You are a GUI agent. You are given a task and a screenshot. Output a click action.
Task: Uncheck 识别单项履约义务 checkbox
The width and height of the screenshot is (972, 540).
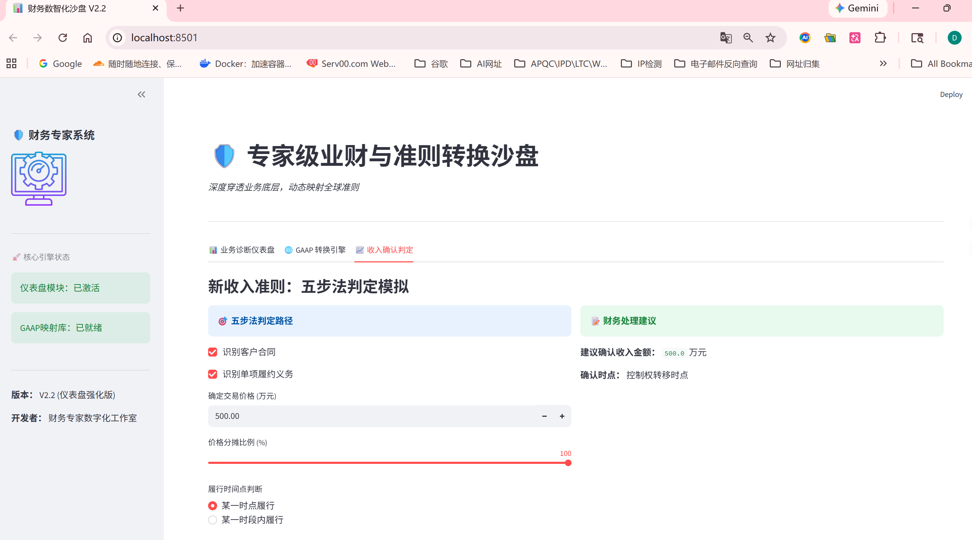point(212,374)
